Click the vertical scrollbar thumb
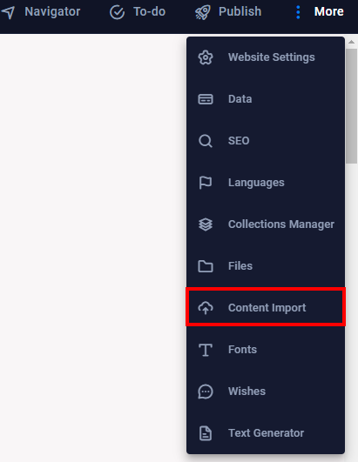 pyautogui.click(x=351, y=106)
